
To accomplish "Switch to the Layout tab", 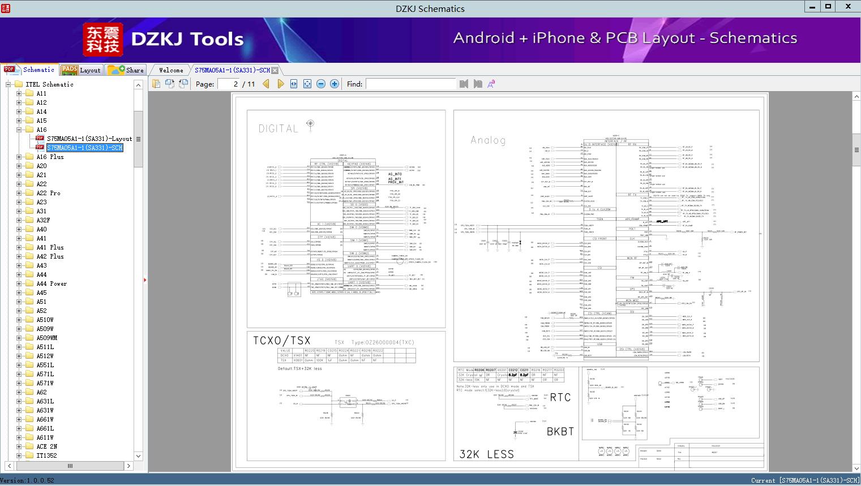I will pos(81,70).
